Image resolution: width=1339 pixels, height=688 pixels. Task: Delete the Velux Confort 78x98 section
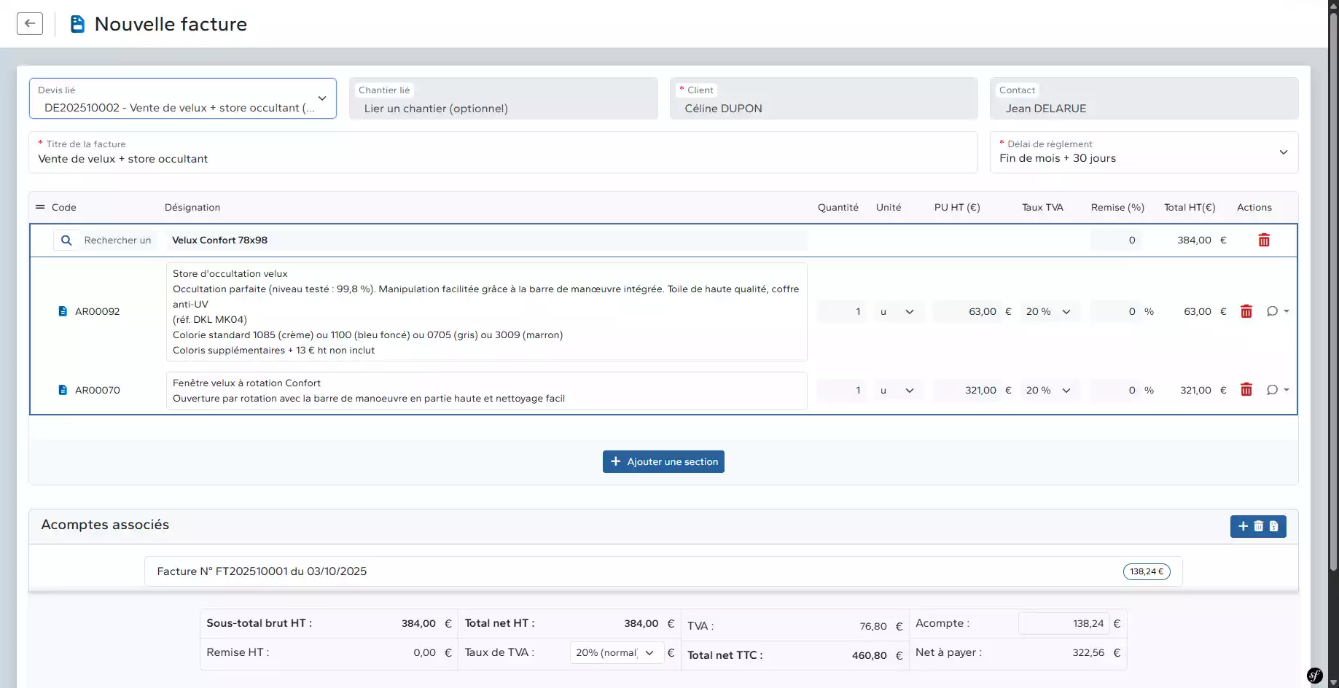click(x=1264, y=240)
